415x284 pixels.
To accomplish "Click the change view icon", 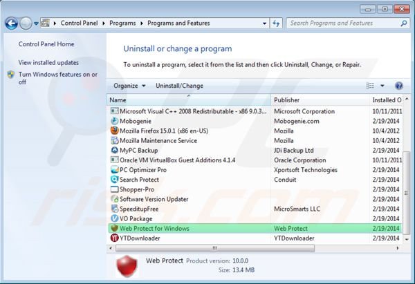I will coord(370,86).
